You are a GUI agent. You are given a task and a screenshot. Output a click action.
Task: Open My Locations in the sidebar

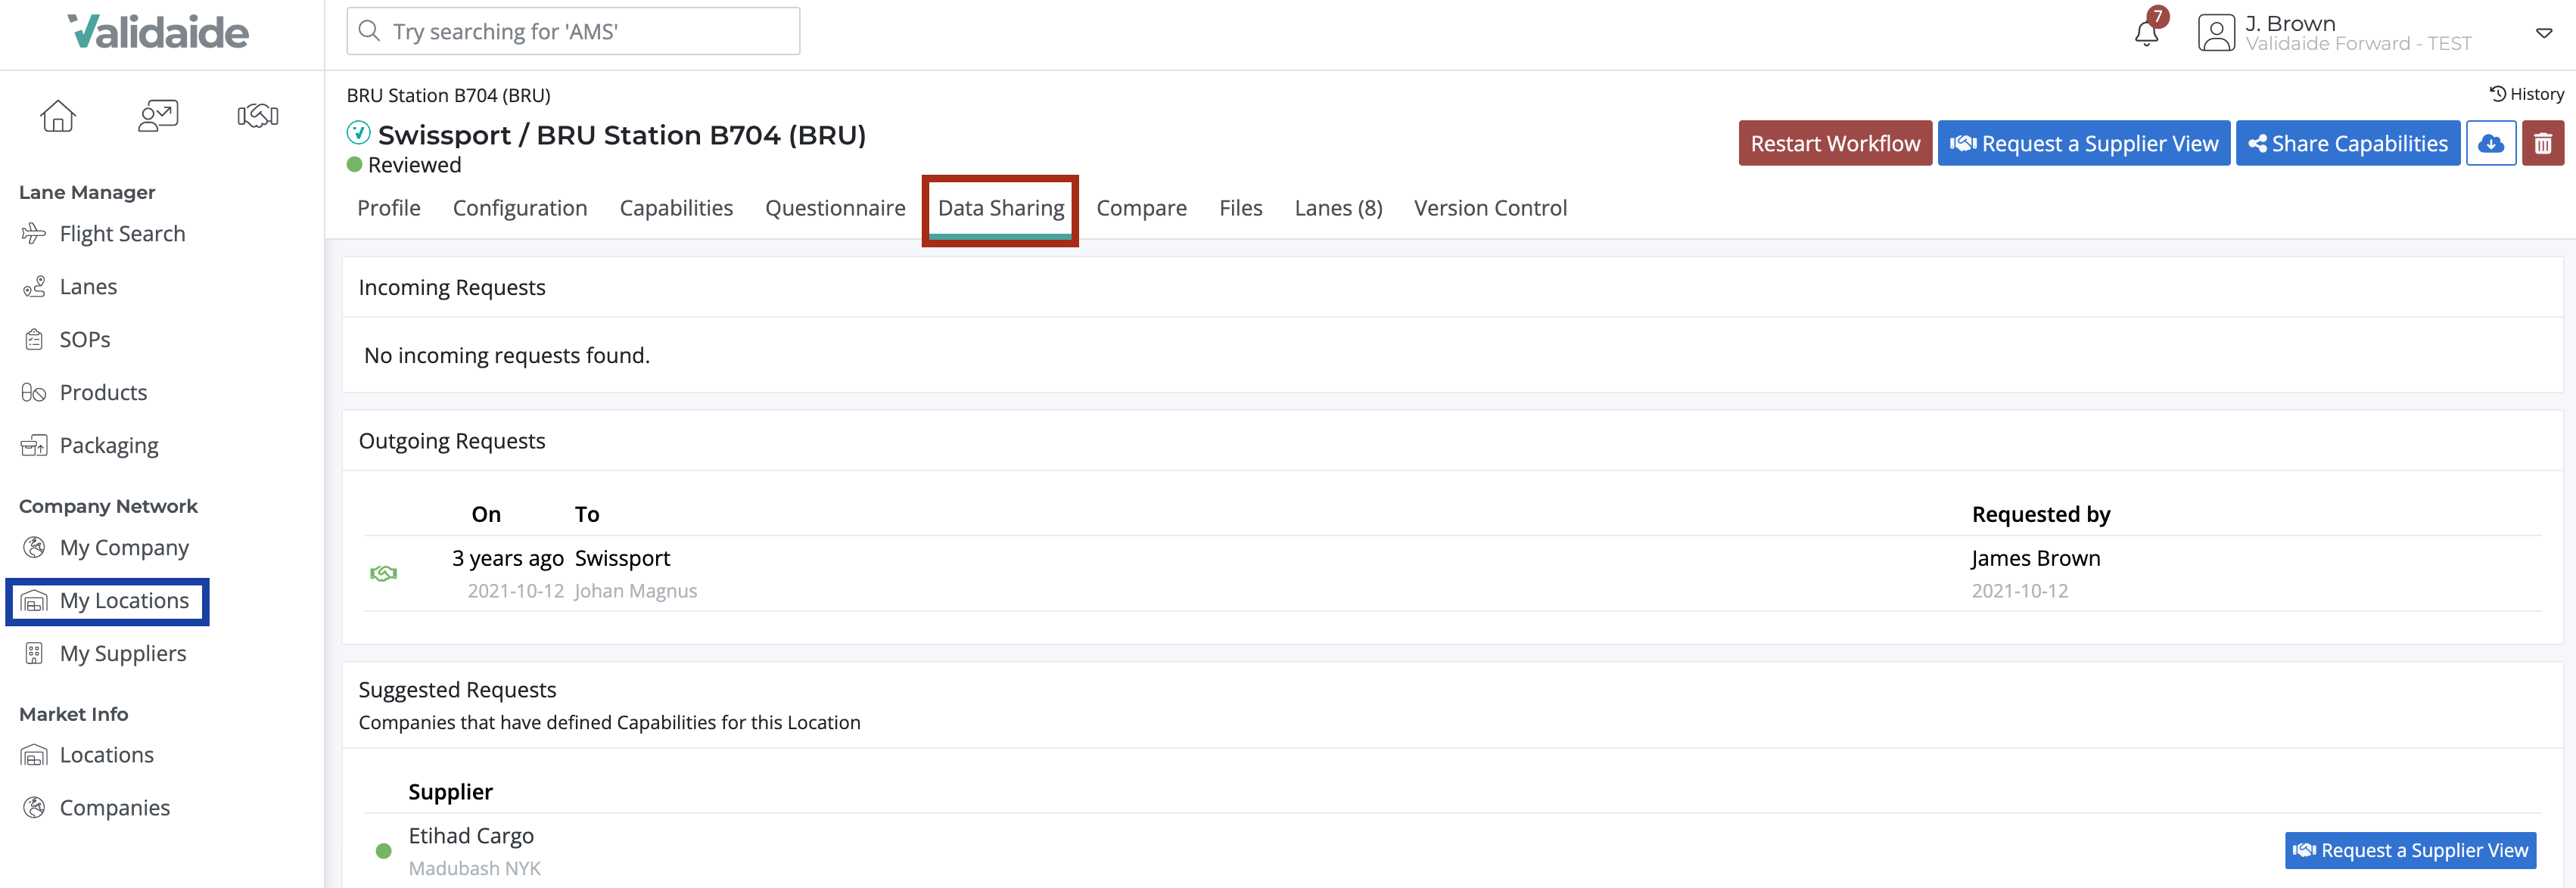124,601
